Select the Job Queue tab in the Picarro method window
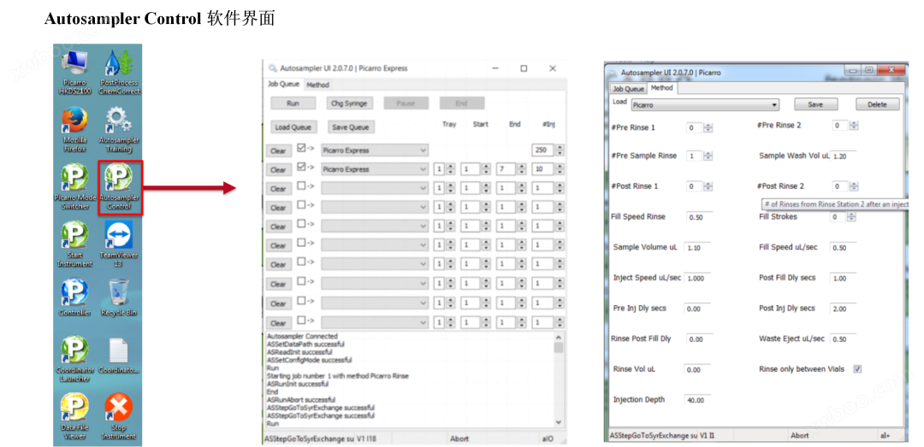The height and width of the screenshot is (447, 924). coord(628,89)
